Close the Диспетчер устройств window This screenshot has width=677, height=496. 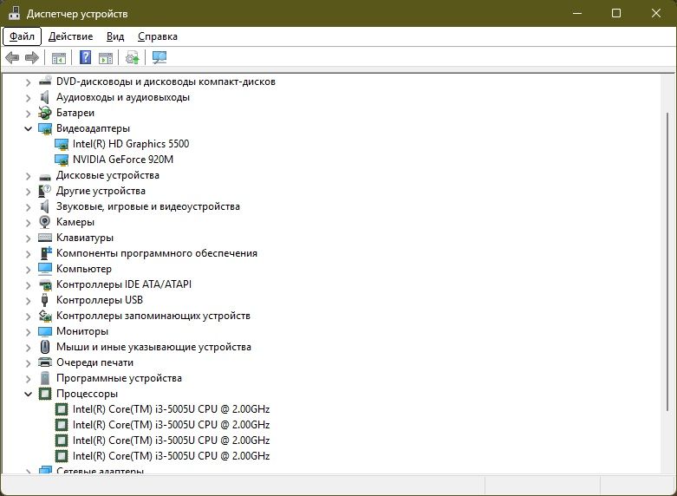pos(656,13)
